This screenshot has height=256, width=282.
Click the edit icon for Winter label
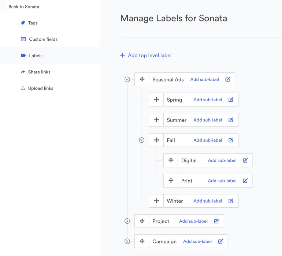(231, 201)
